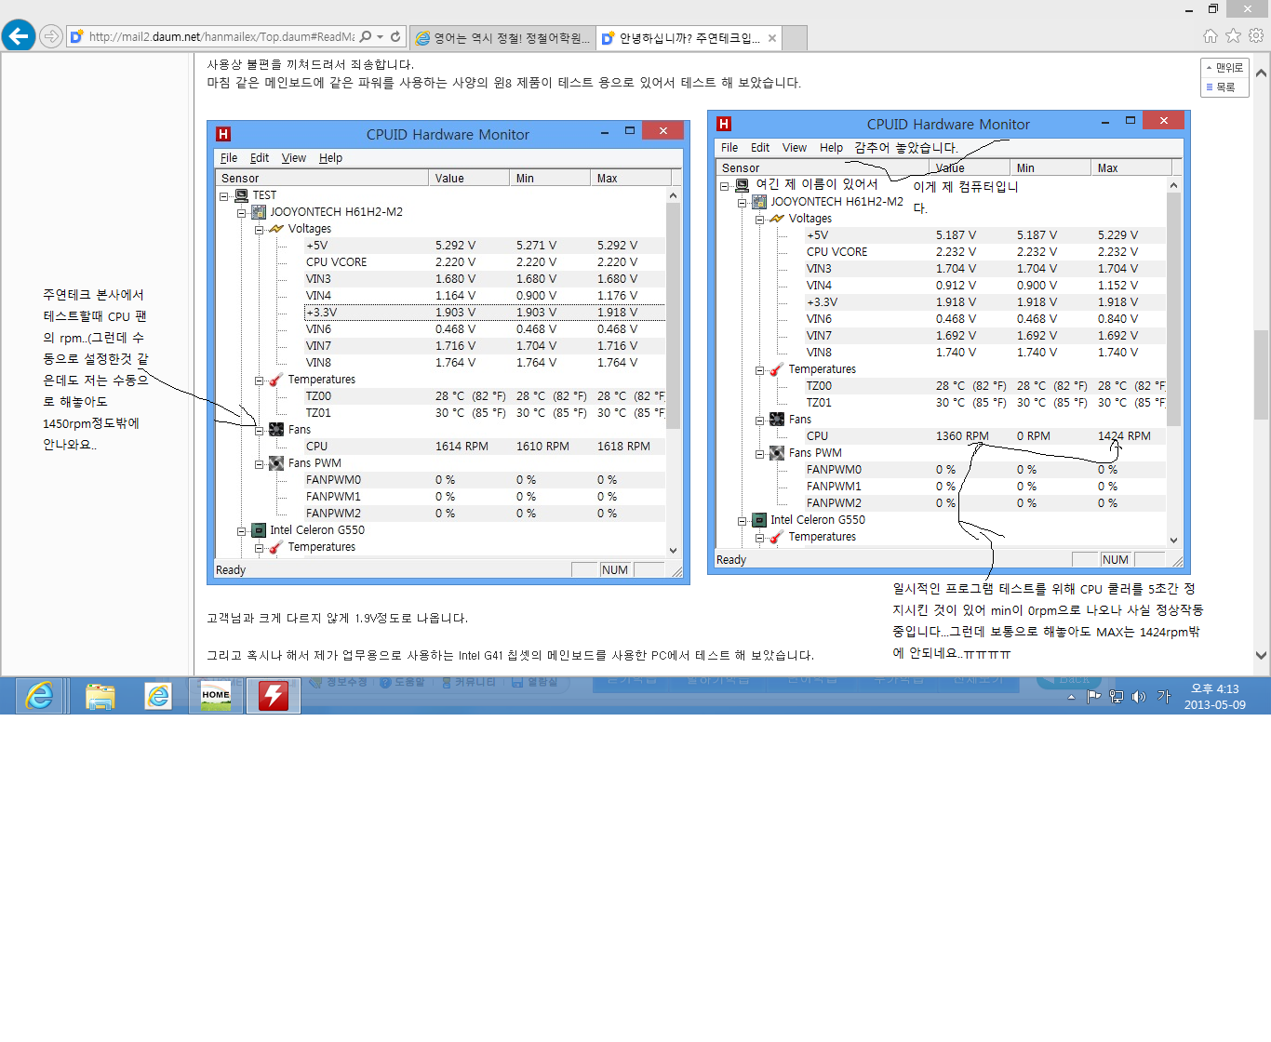The width and height of the screenshot is (1271, 1042).
Task: Collapse the Voltages node in left HWMonitor
Action: click(x=260, y=230)
